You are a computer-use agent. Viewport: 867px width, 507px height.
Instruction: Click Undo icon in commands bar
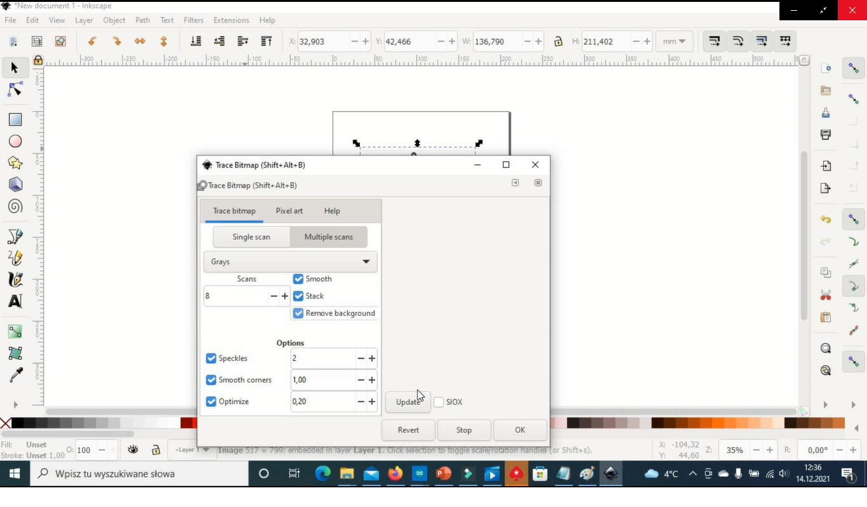(x=826, y=220)
